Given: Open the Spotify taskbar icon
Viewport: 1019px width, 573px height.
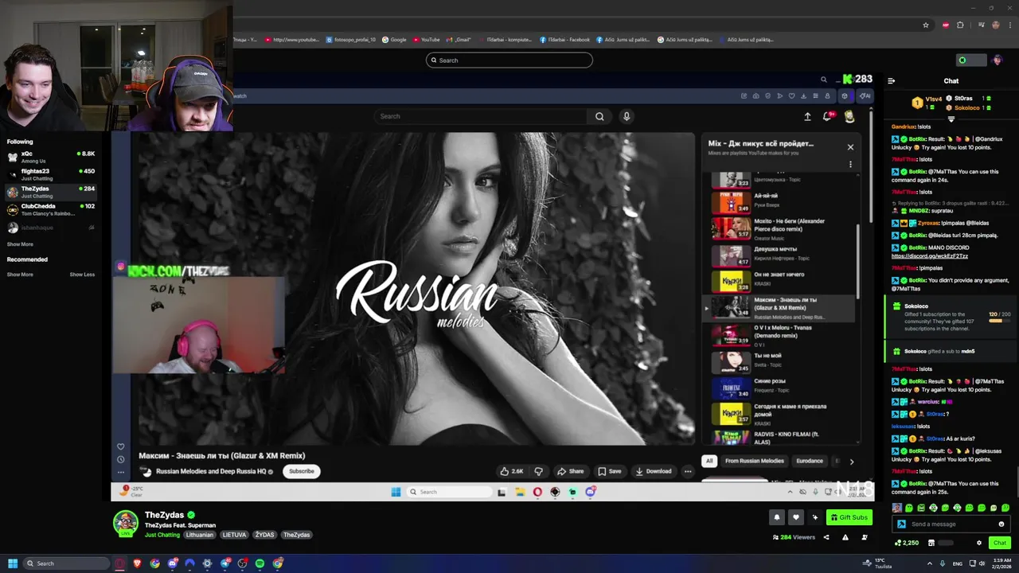Looking at the screenshot, I should (260, 563).
